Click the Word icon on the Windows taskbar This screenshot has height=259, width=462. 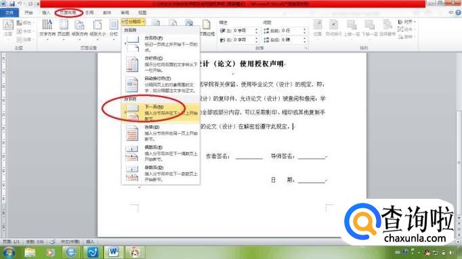coord(113,252)
